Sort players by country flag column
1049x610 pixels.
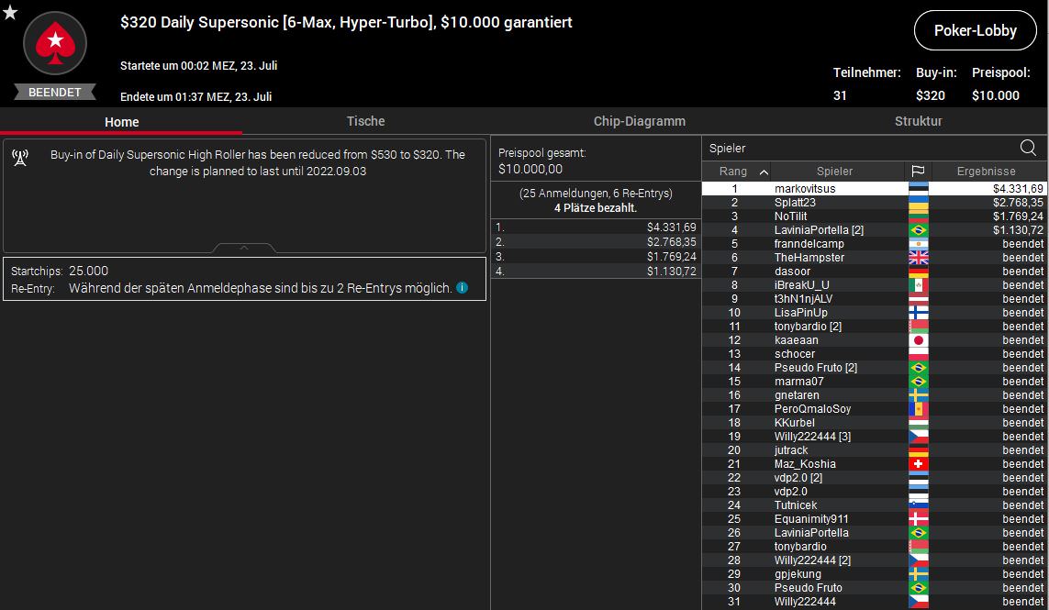[x=917, y=172]
